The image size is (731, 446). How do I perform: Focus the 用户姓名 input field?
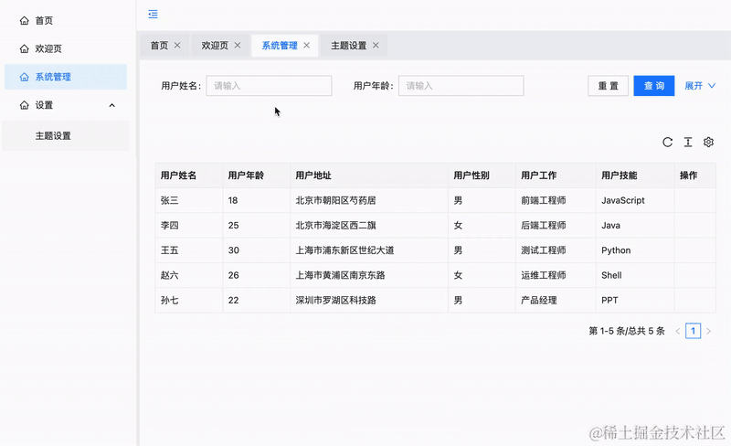point(269,86)
